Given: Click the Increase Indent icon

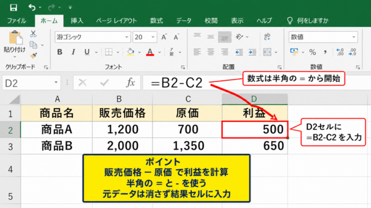Looking at the screenshot, I should click(253, 52).
